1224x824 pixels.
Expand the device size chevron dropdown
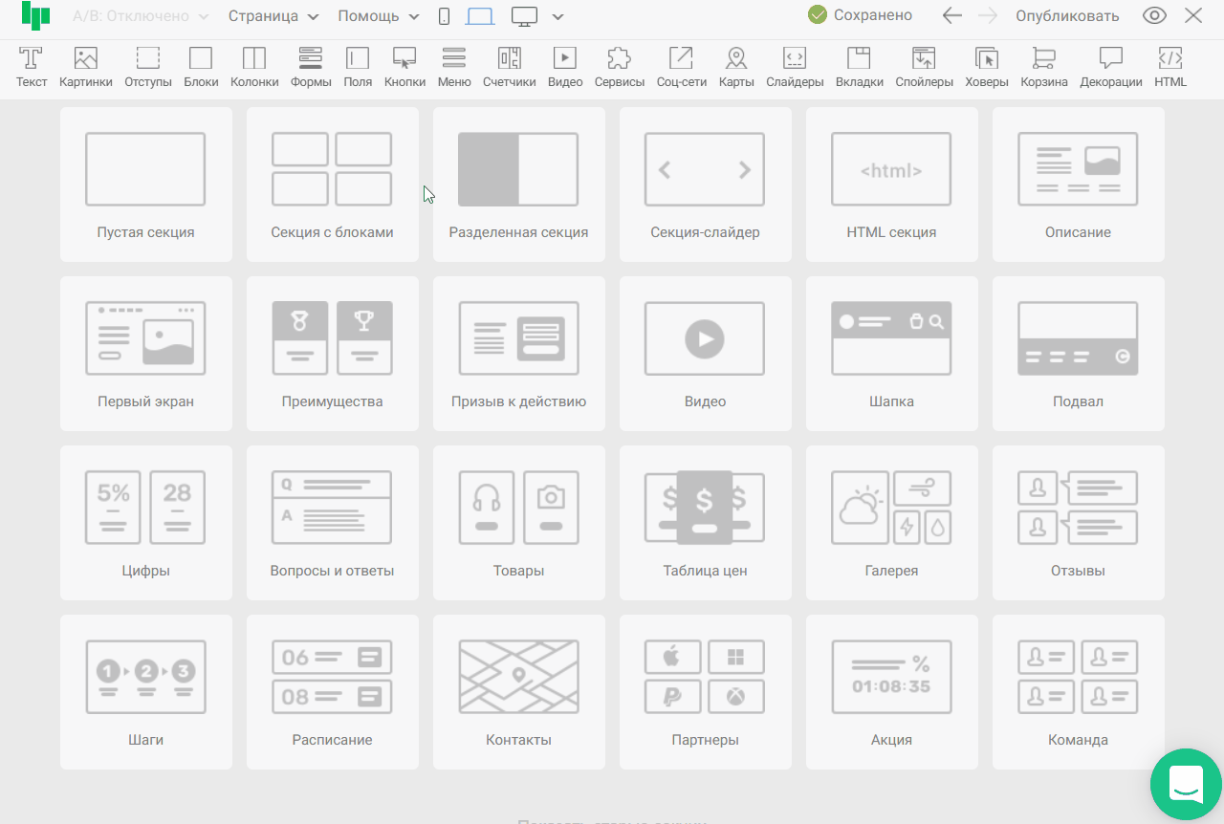pyautogui.click(x=558, y=16)
